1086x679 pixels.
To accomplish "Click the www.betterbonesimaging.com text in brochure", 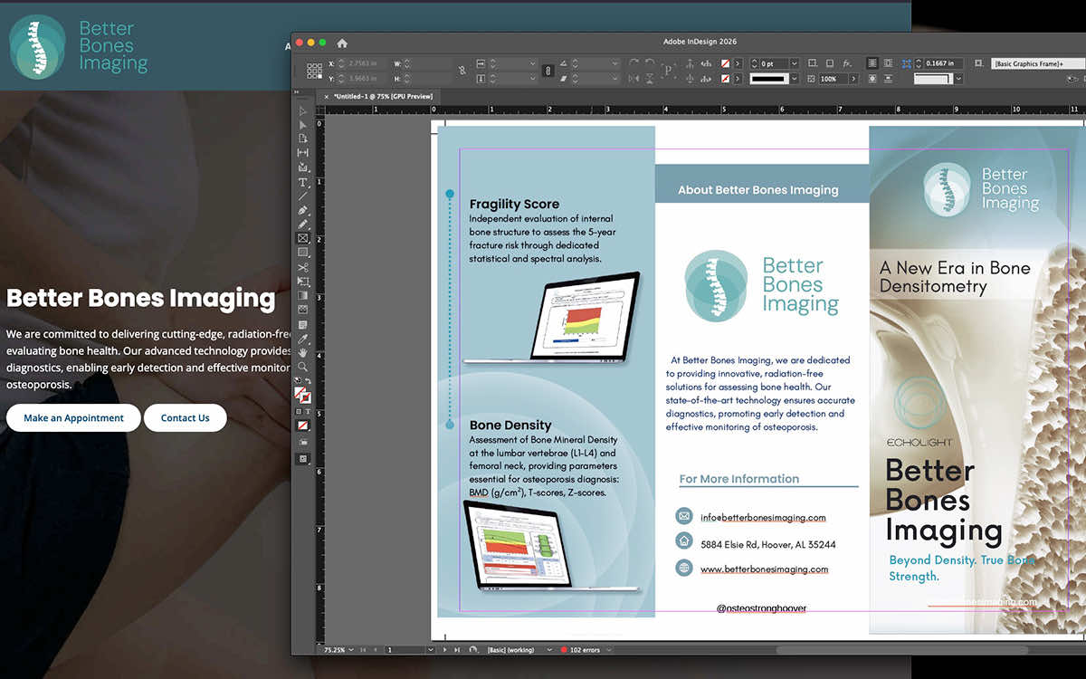I will (x=765, y=569).
